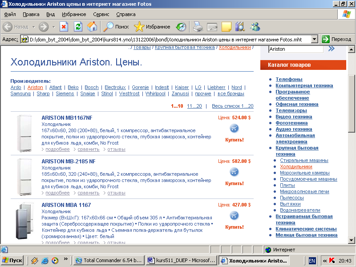Open the Вид menu

point(50,14)
